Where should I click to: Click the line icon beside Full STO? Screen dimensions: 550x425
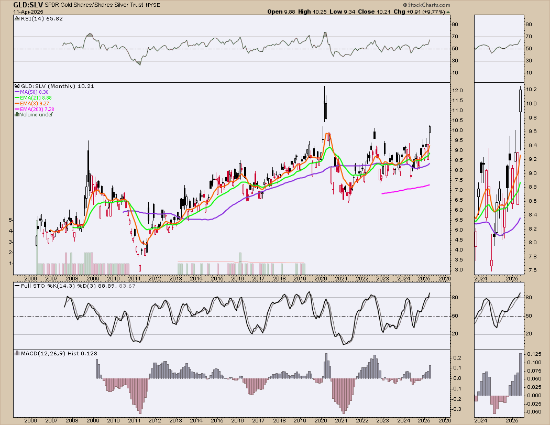[x=17, y=286]
